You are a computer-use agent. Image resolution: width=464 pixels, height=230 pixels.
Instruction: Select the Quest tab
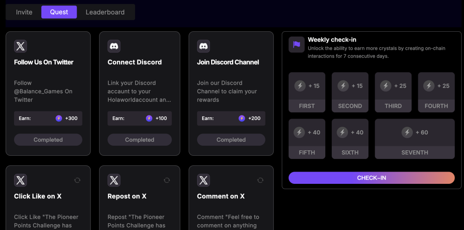click(x=59, y=12)
